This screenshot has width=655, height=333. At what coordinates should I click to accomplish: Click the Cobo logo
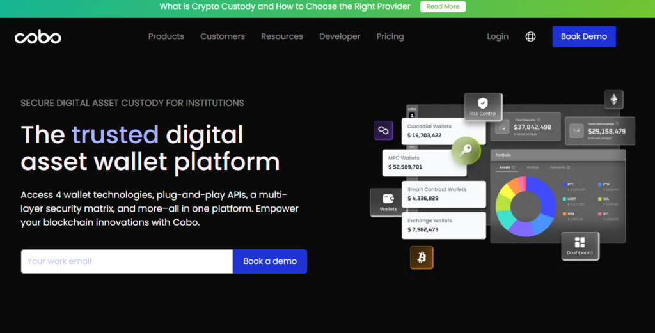(x=38, y=37)
